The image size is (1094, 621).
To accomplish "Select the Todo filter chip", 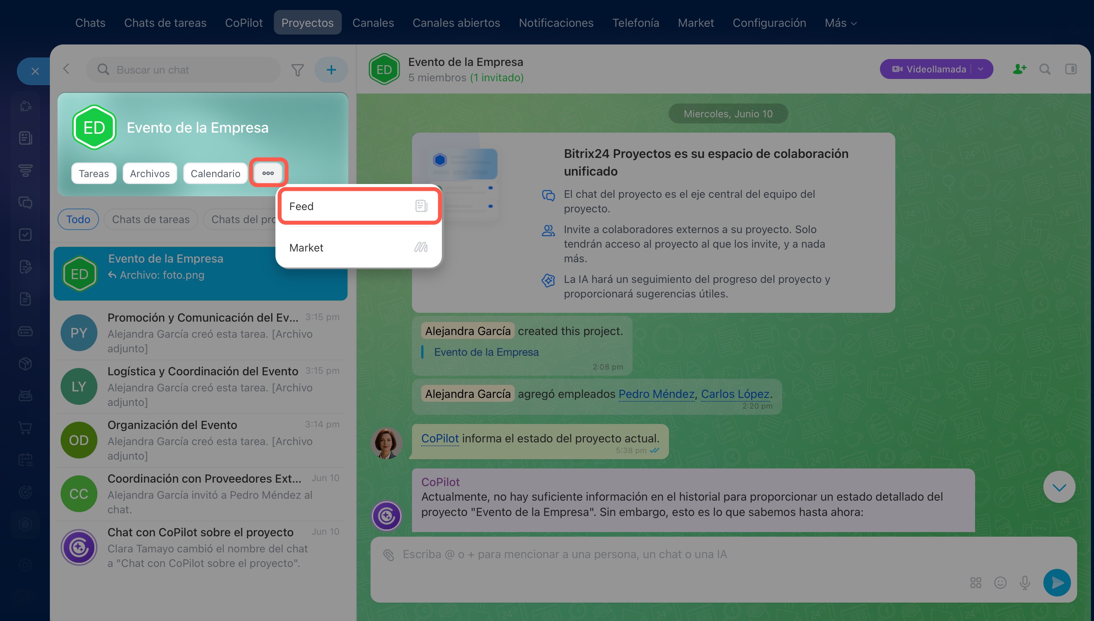I will click(x=78, y=219).
